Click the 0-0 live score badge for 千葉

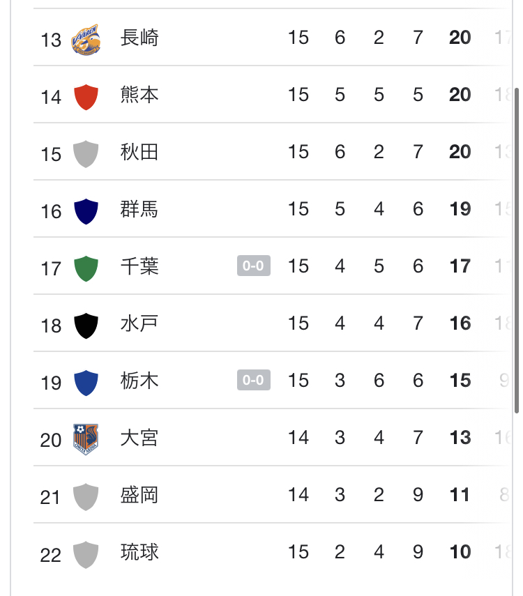tap(253, 266)
